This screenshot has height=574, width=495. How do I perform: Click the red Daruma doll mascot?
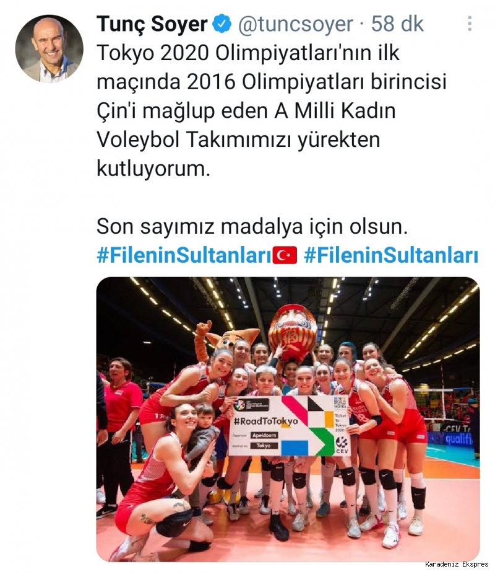click(x=292, y=333)
